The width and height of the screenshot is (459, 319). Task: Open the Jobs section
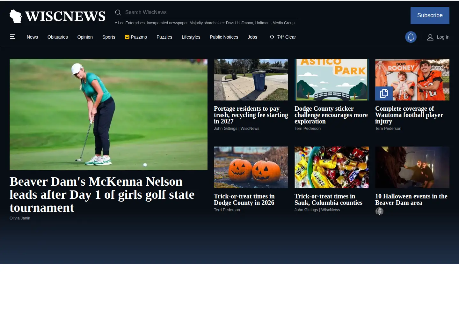[x=252, y=37]
